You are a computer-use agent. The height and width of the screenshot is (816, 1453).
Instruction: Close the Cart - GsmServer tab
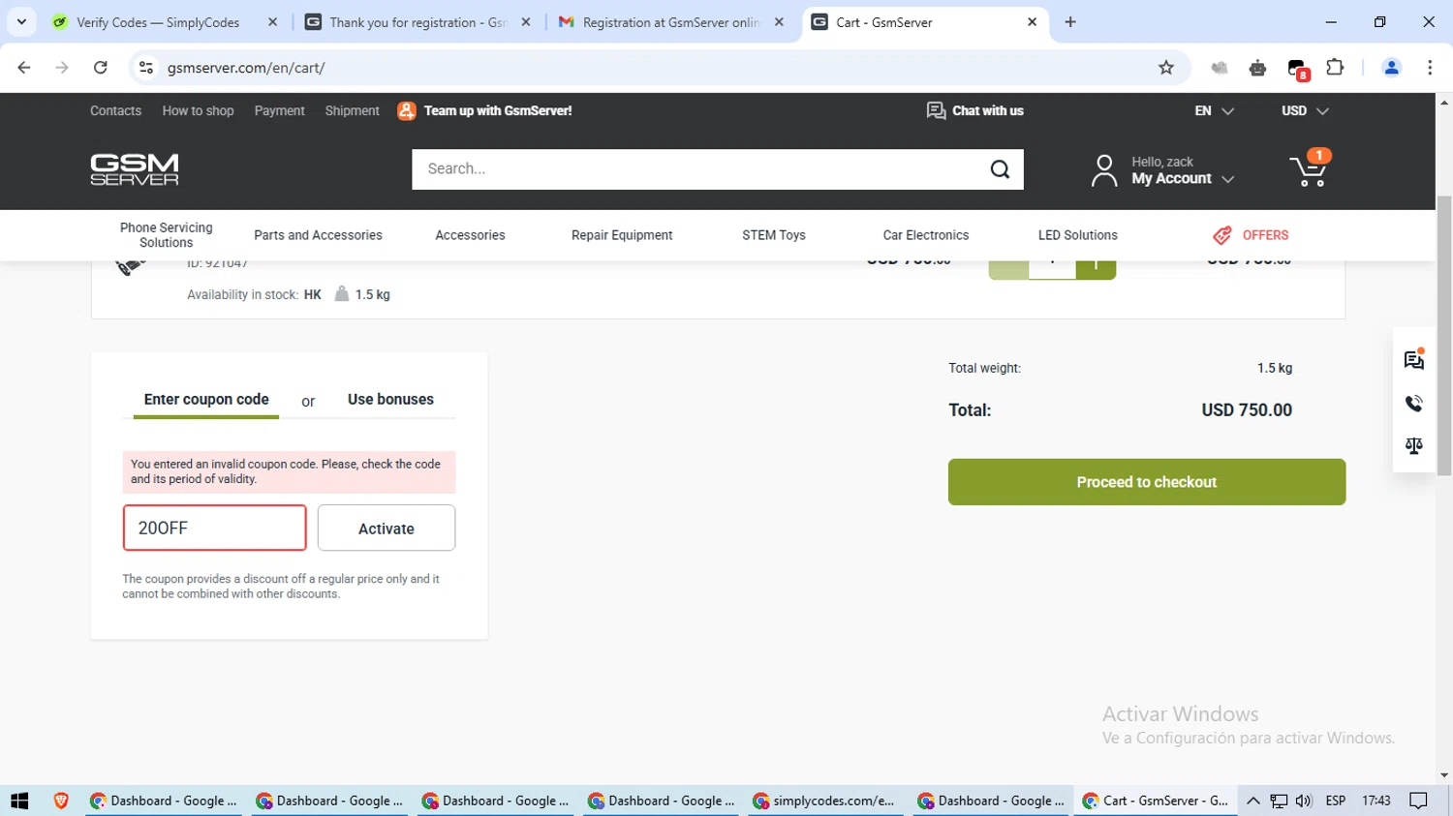1032,21
